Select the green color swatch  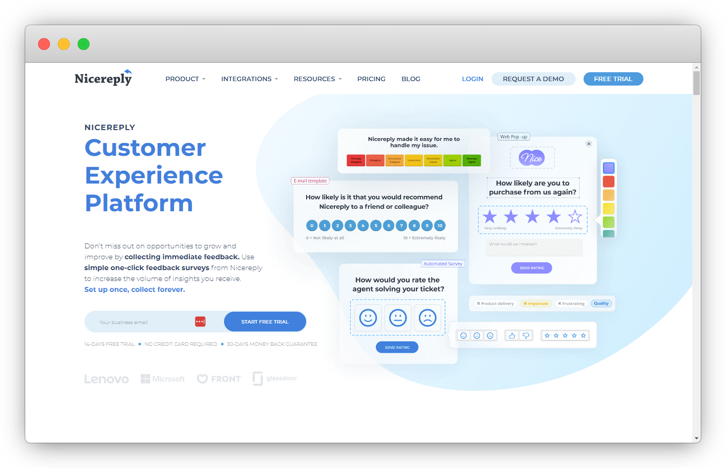(609, 222)
